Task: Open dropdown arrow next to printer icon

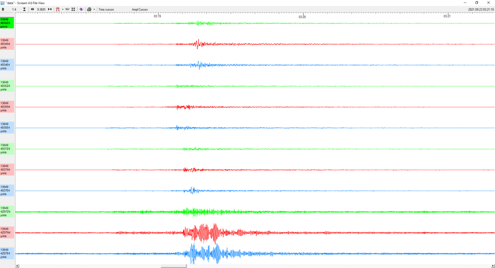Action: pos(94,10)
